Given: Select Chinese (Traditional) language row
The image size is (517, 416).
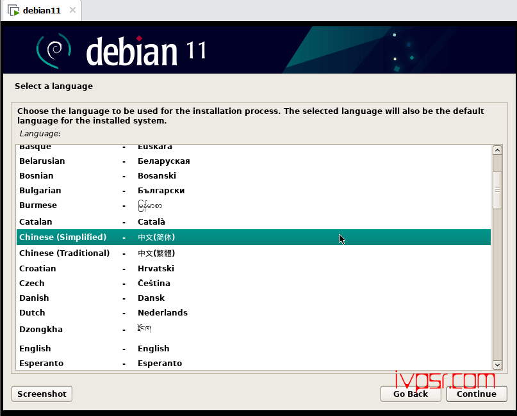Looking at the screenshot, I should click(x=254, y=253).
